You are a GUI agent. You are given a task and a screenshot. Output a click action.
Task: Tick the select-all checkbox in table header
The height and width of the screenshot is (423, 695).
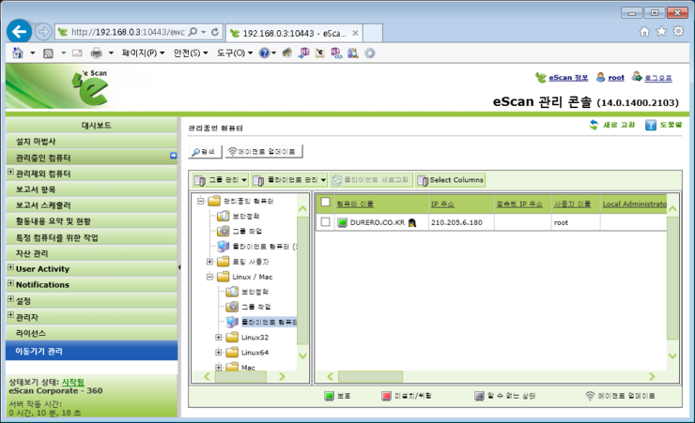coord(325,203)
